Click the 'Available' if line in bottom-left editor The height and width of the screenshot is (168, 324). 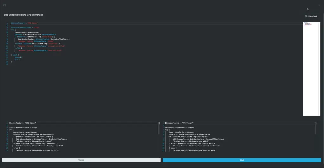coord(33,137)
